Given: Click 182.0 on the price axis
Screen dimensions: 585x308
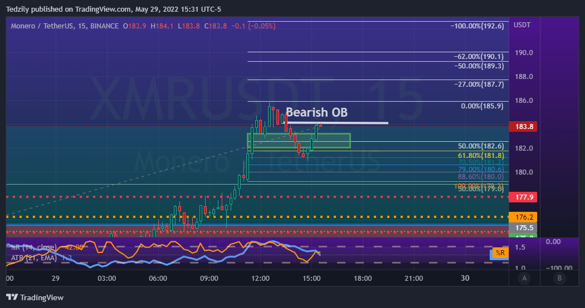Looking at the screenshot, I should 524,148.
